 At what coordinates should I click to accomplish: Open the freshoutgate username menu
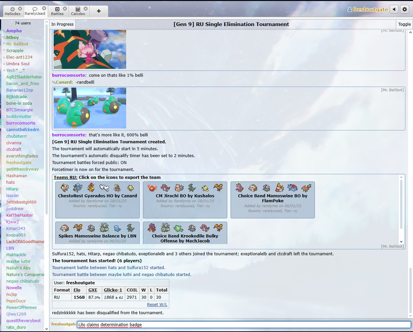pyautogui.click(x=368, y=10)
